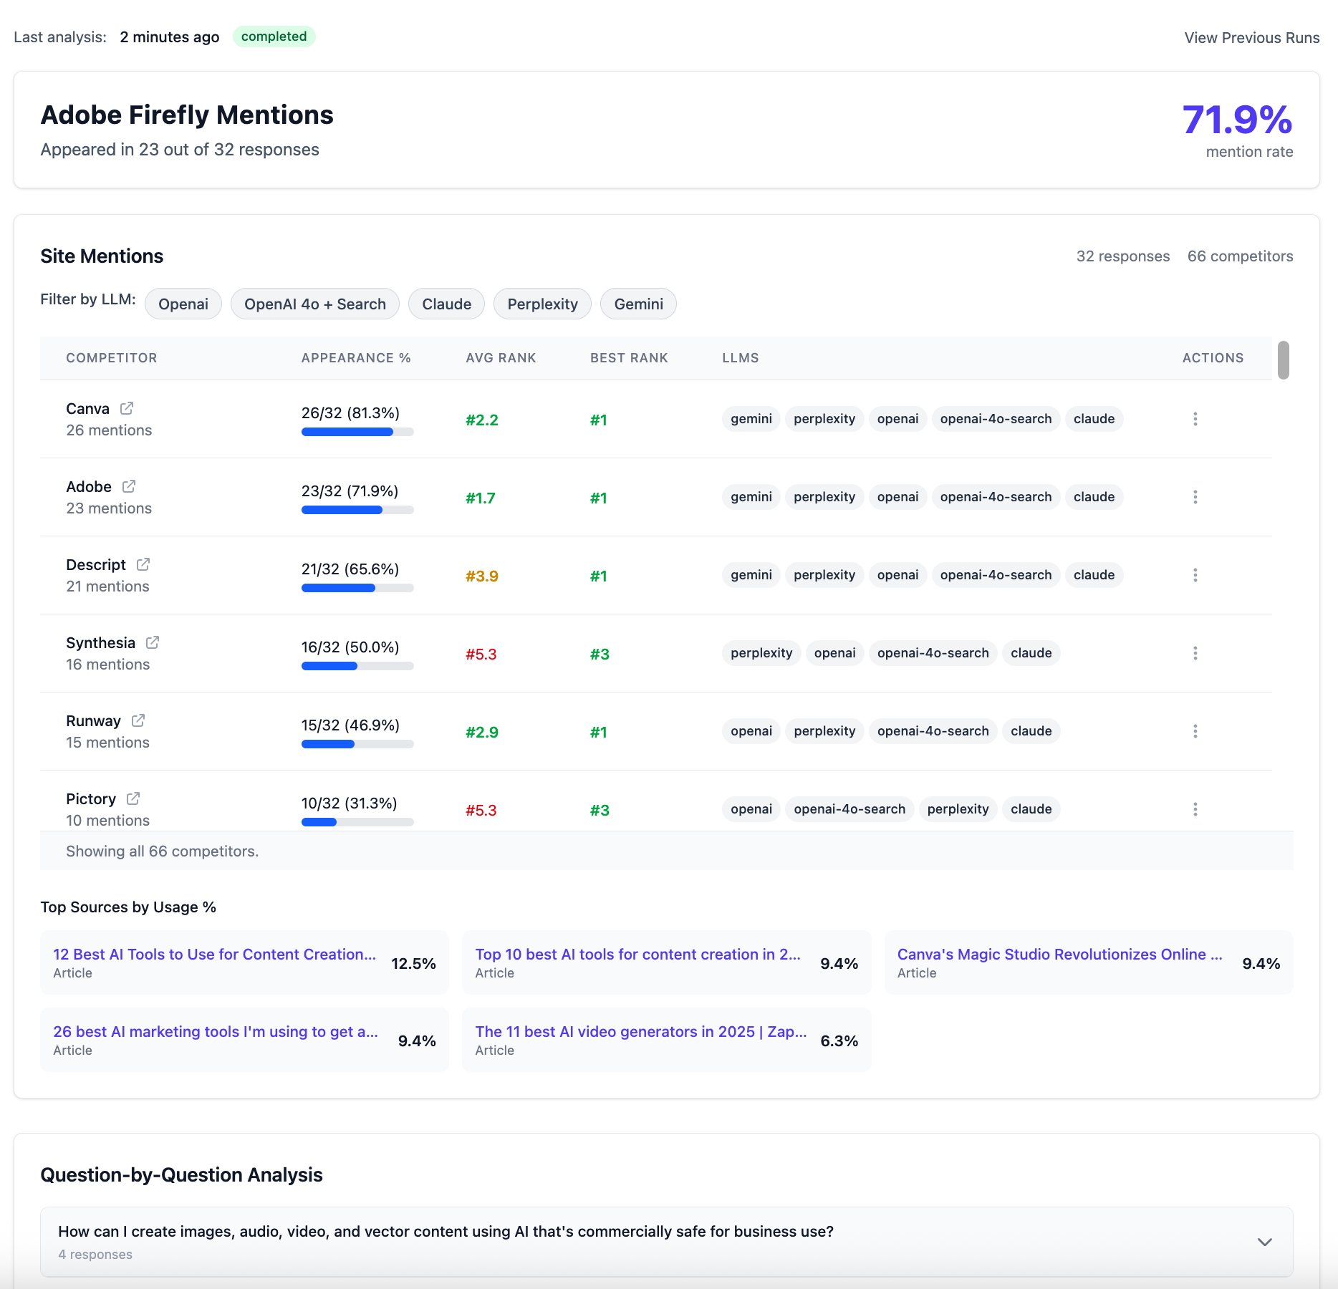This screenshot has width=1338, height=1289.
Task: Click claude tag in Adobe row
Action: coord(1094,497)
